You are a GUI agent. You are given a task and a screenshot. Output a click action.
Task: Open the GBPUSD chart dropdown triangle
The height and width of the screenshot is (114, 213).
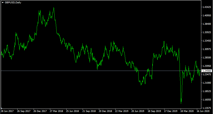(x=3, y=3)
